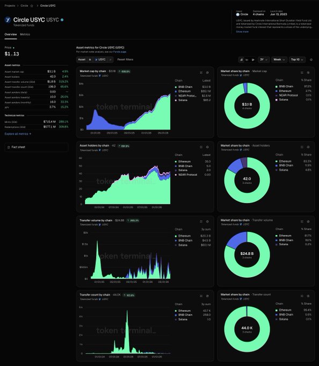Click the Mints (30d) value $715.4 M
The height and width of the screenshot is (366, 319).
[x=49, y=122]
